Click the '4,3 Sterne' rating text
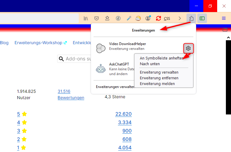Screen dimensions: 231x152 (x=115, y=97)
